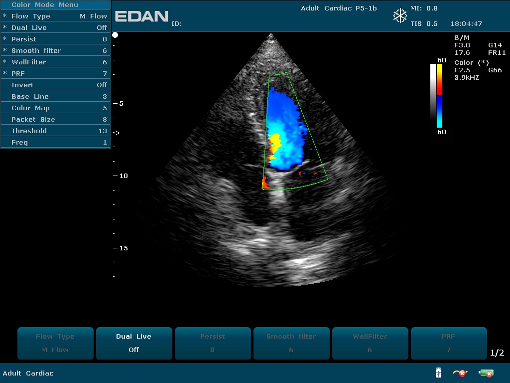510x383 pixels.
Task: Click the EDAN logo
Action: coord(141,16)
